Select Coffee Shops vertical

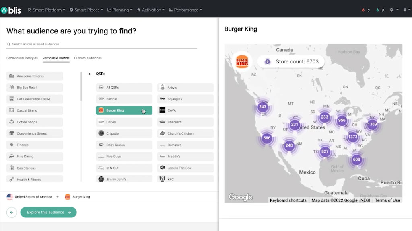35,122
